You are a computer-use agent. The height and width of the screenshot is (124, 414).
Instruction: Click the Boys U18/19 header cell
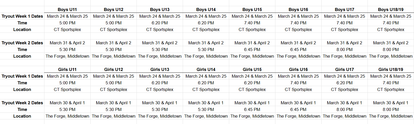click(391, 9)
